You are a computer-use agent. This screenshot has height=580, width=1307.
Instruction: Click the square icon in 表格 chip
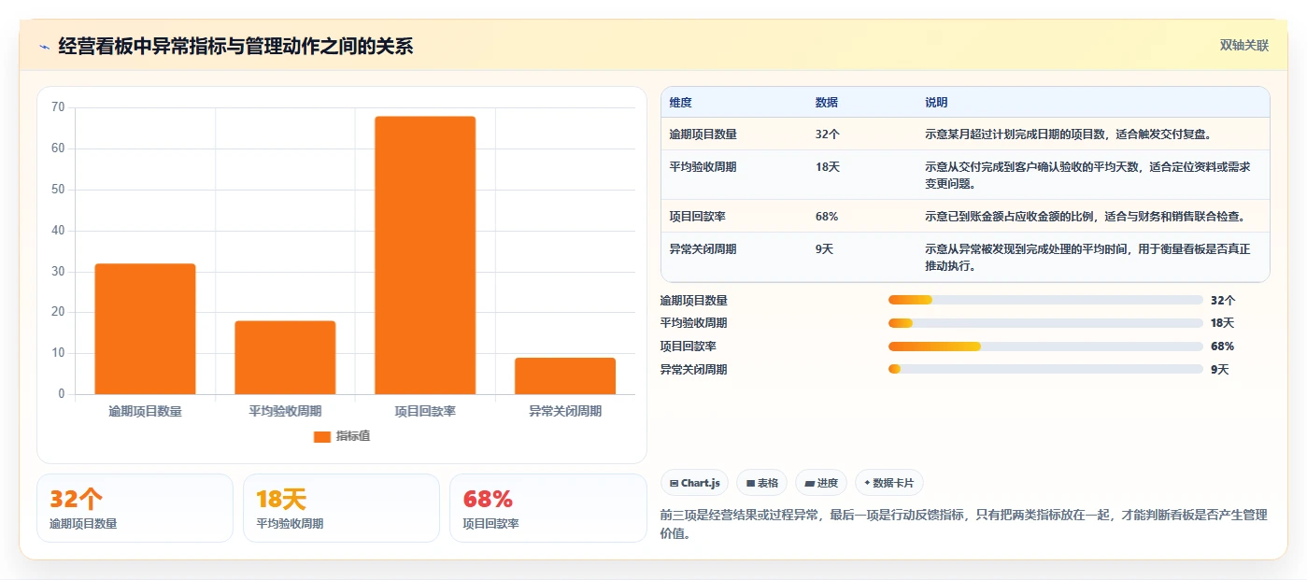tap(750, 484)
